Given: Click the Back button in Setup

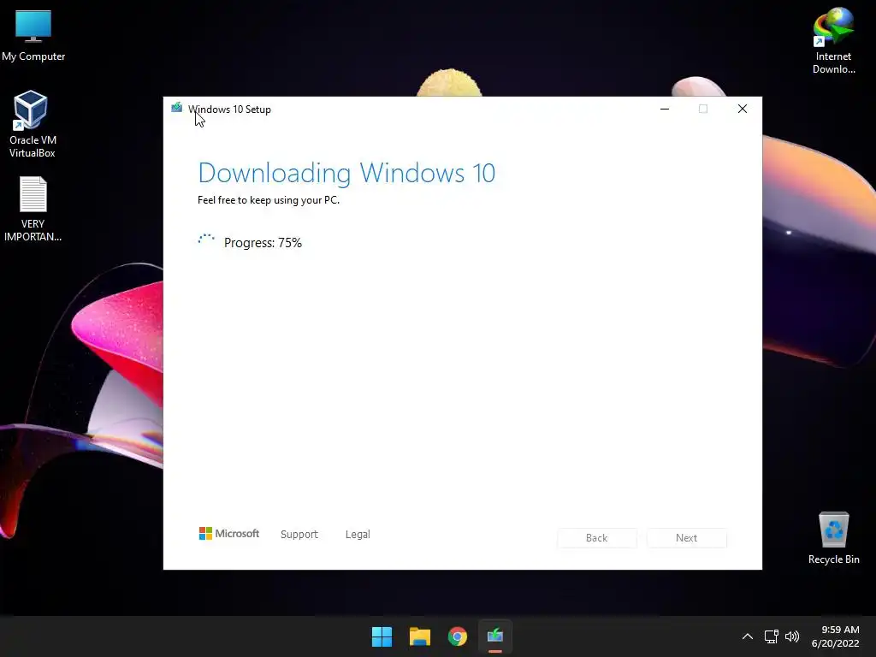Looking at the screenshot, I should click(596, 537).
